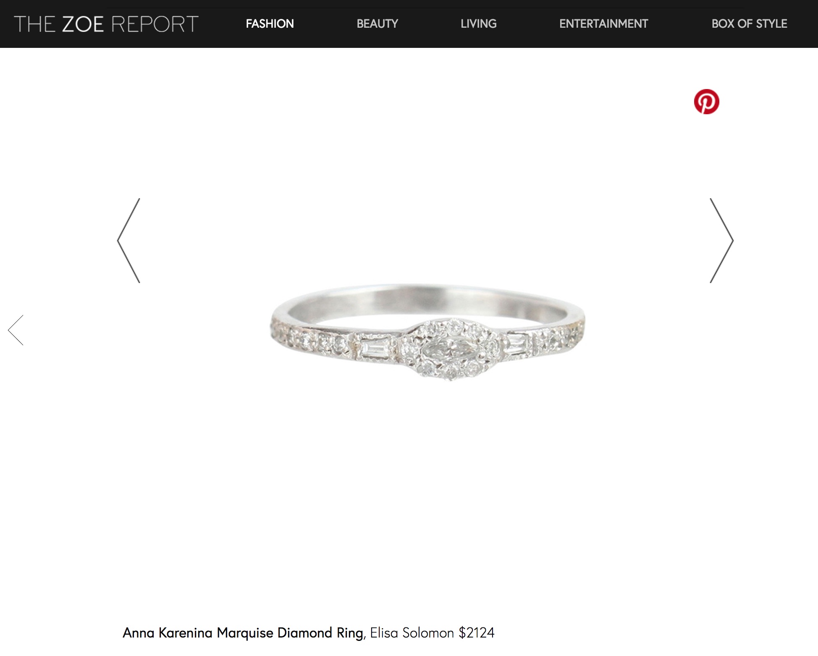Open The Zoe Report homepage logo
Image resolution: width=818 pixels, height=656 pixels.
tap(106, 24)
